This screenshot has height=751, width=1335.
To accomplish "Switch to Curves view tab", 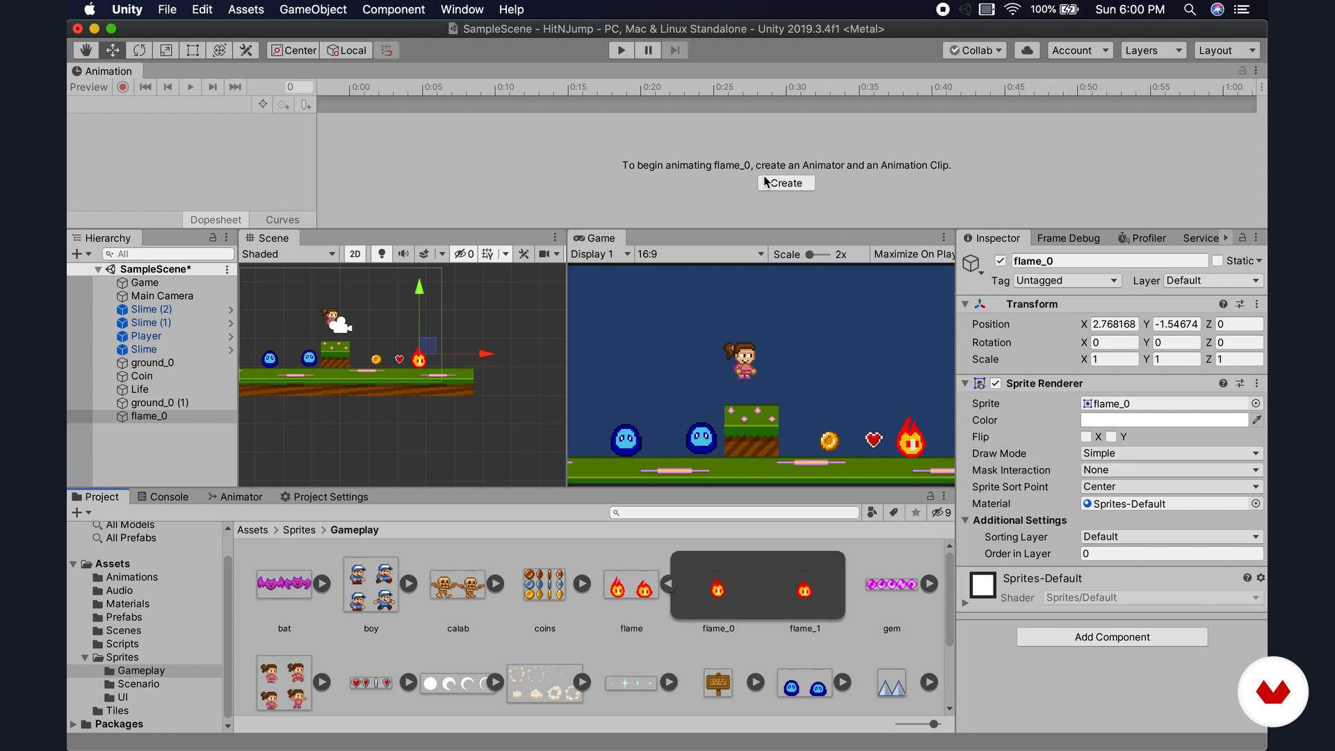I will pos(282,220).
